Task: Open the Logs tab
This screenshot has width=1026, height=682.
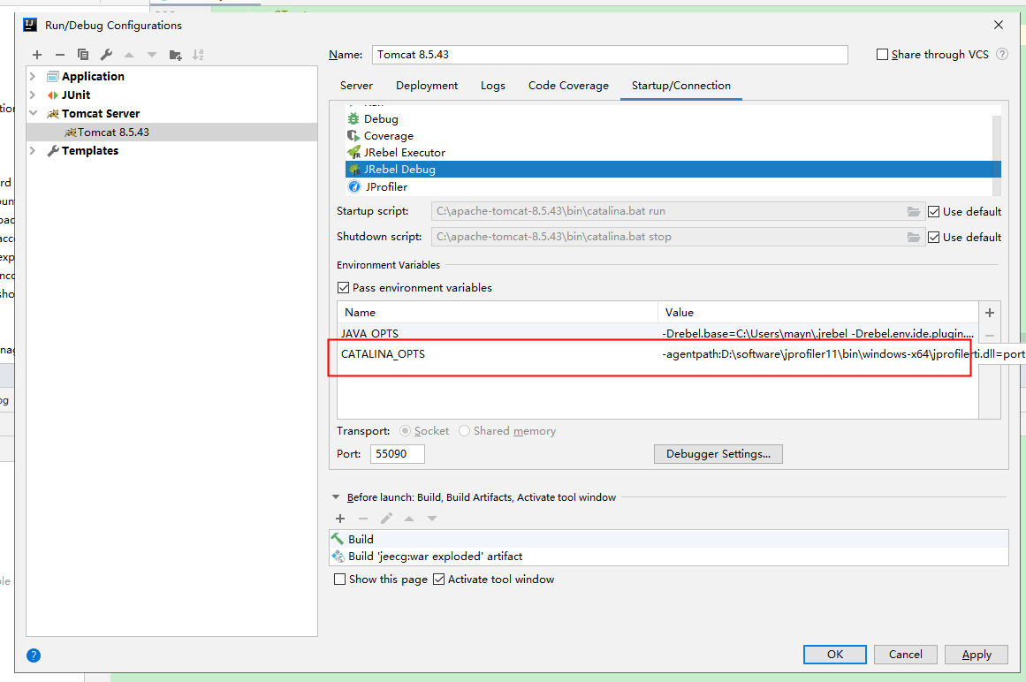Action: (x=493, y=86)
